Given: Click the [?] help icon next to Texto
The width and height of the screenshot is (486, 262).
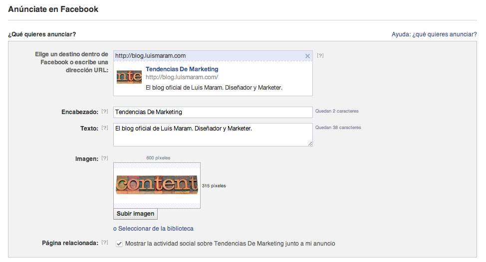Looking at the screenshot, I should [x=105, y=128].
